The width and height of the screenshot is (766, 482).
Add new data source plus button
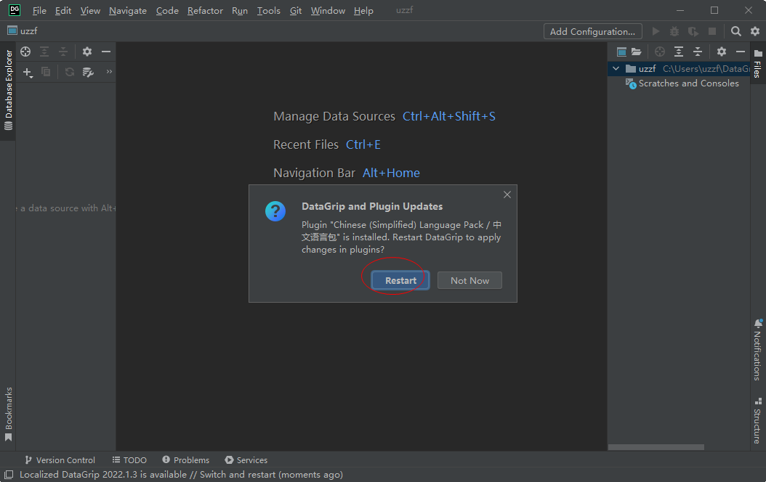[x=28, y=72]
